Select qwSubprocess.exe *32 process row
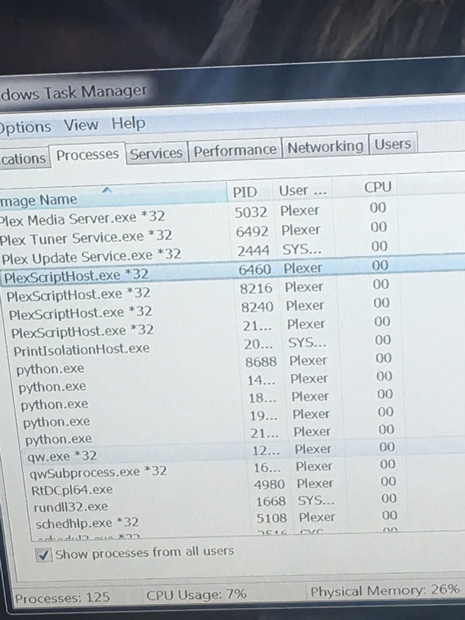This screenshot has width=465, height=620. pyautogui.click(x=245, y=469)
